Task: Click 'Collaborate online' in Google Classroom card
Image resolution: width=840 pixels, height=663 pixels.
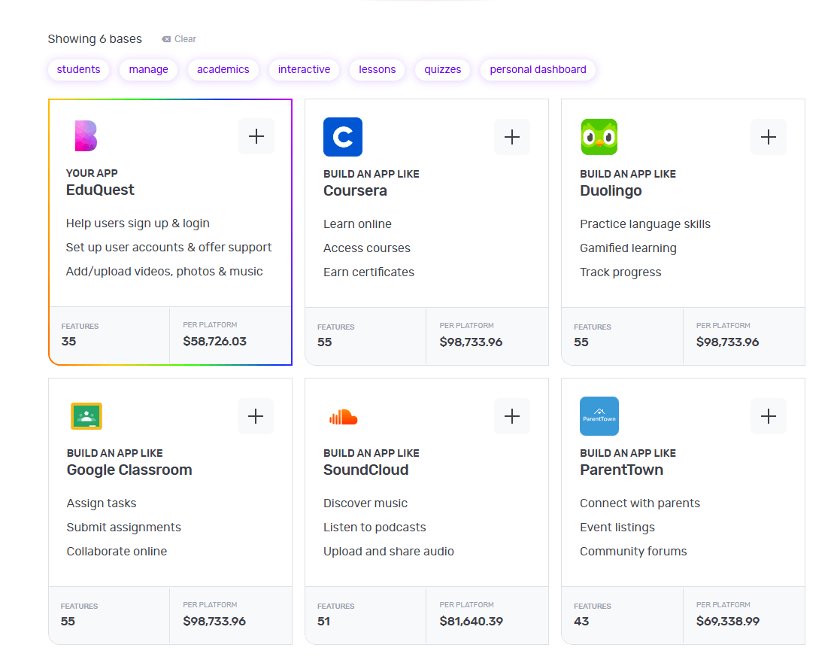Action: (117, 552)
